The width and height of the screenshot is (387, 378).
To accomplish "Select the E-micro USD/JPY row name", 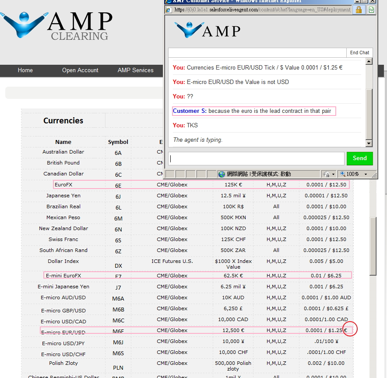I will click(x=63, y=343).
